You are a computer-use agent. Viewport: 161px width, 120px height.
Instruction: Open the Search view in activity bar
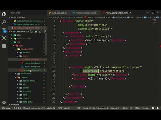[x=4, y=22]
